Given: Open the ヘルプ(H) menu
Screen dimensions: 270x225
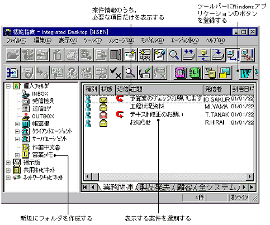Looking at the screenshot, I should 216,40.
